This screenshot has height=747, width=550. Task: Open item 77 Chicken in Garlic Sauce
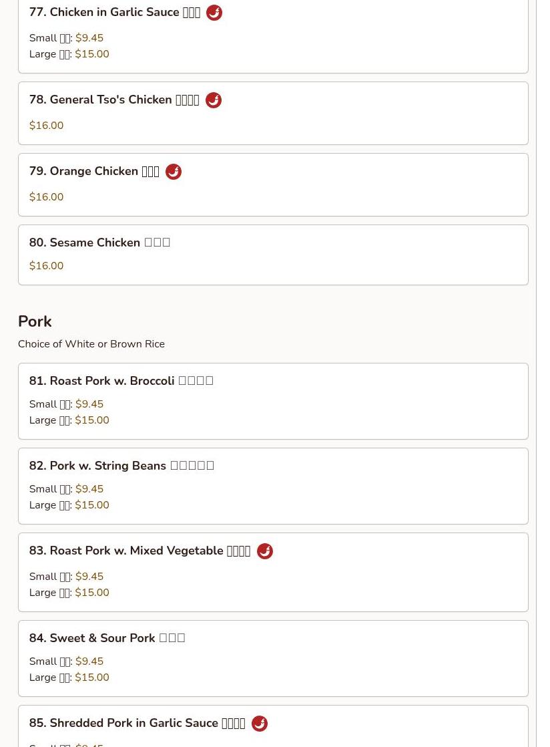click(x=114, y=13)
